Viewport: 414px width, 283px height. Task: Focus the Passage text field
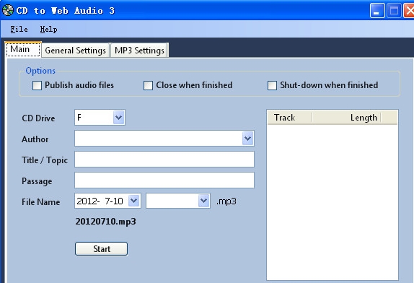coord(164,180)
